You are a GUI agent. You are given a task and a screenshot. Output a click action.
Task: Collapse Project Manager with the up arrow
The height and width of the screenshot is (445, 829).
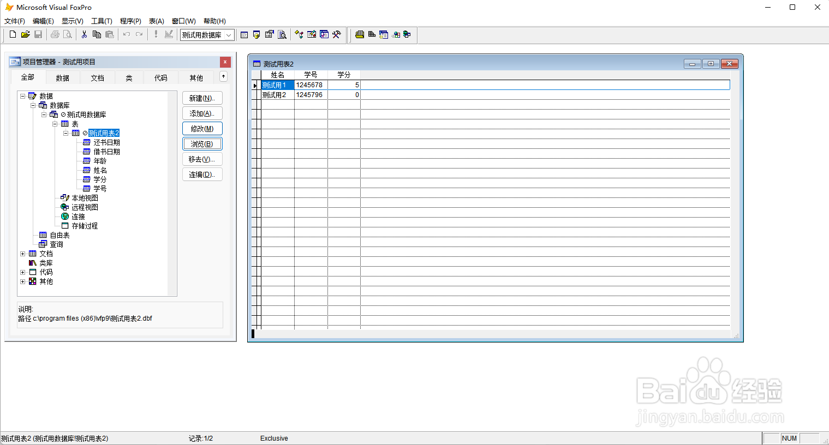click(x=223, y=77)
